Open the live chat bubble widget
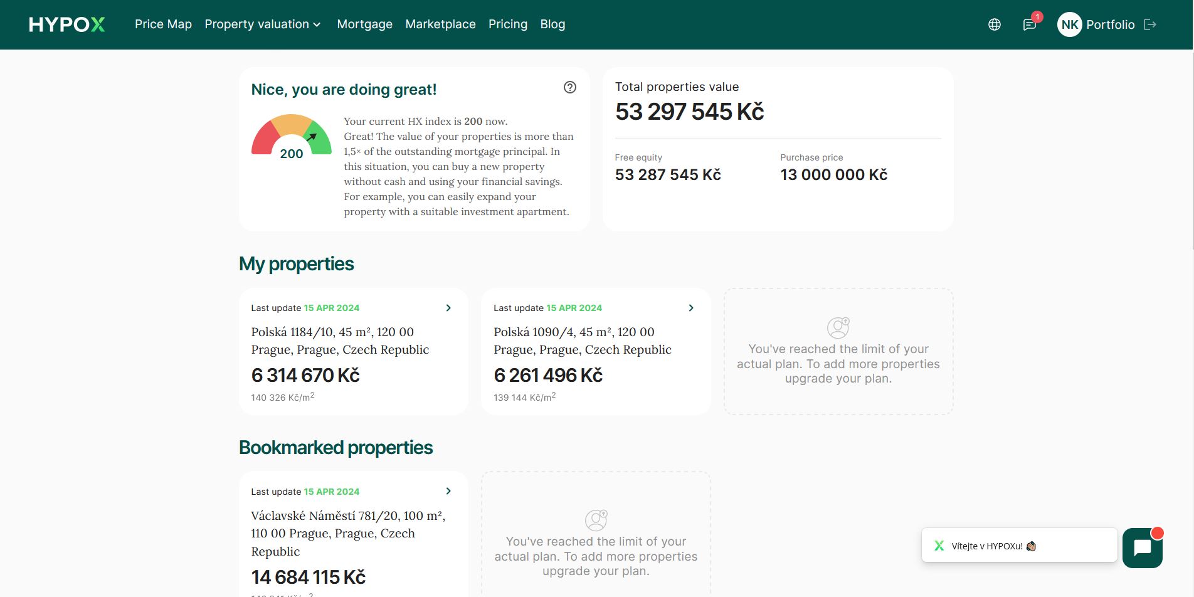The width and height of the screenshot is (1194, 597). coord(1142,547)
